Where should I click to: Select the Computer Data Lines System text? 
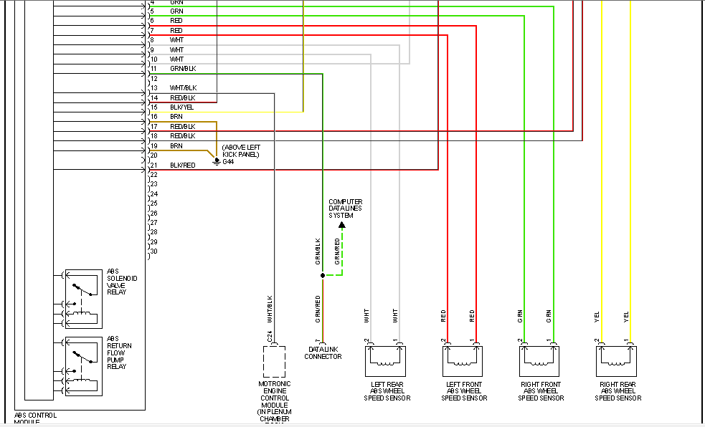[x=345, y=208]
